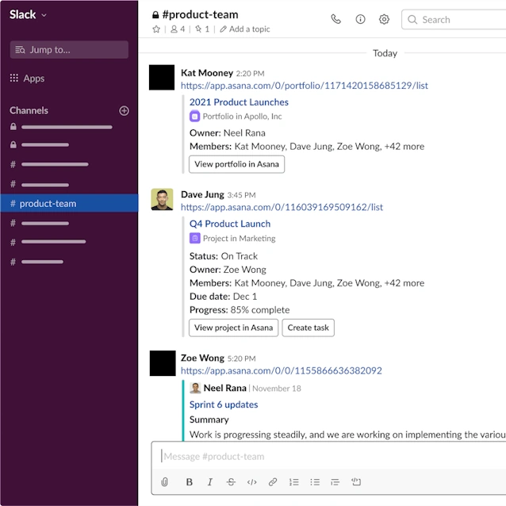Image resolution: width=506 pixels, height=506 pixels.
Task: Show the 1 pinned item
Action: pyautogui.click(x=202, y=29)
